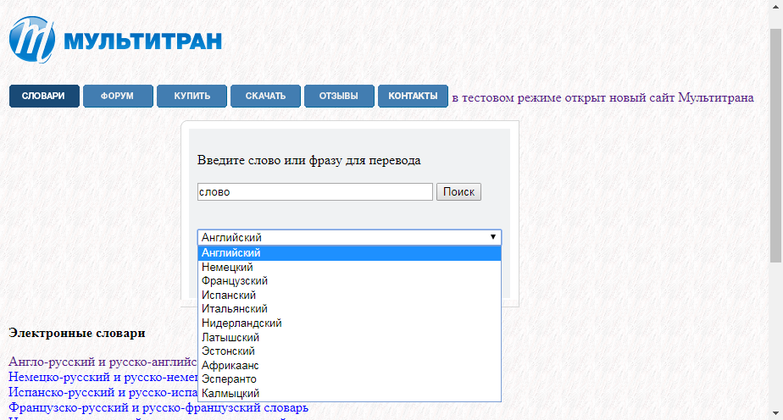Screen dimensions: 783x420
Task: Follow the new Multitran test site link
Action: pyautogui.click(x=603, y=97)
